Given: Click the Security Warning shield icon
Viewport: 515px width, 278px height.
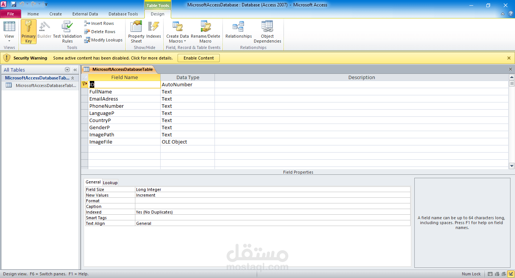Looking at the screenshot, I should tap(6, 58).
